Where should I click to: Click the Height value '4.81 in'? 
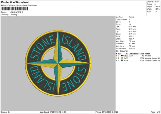click(x=157, y=6)
